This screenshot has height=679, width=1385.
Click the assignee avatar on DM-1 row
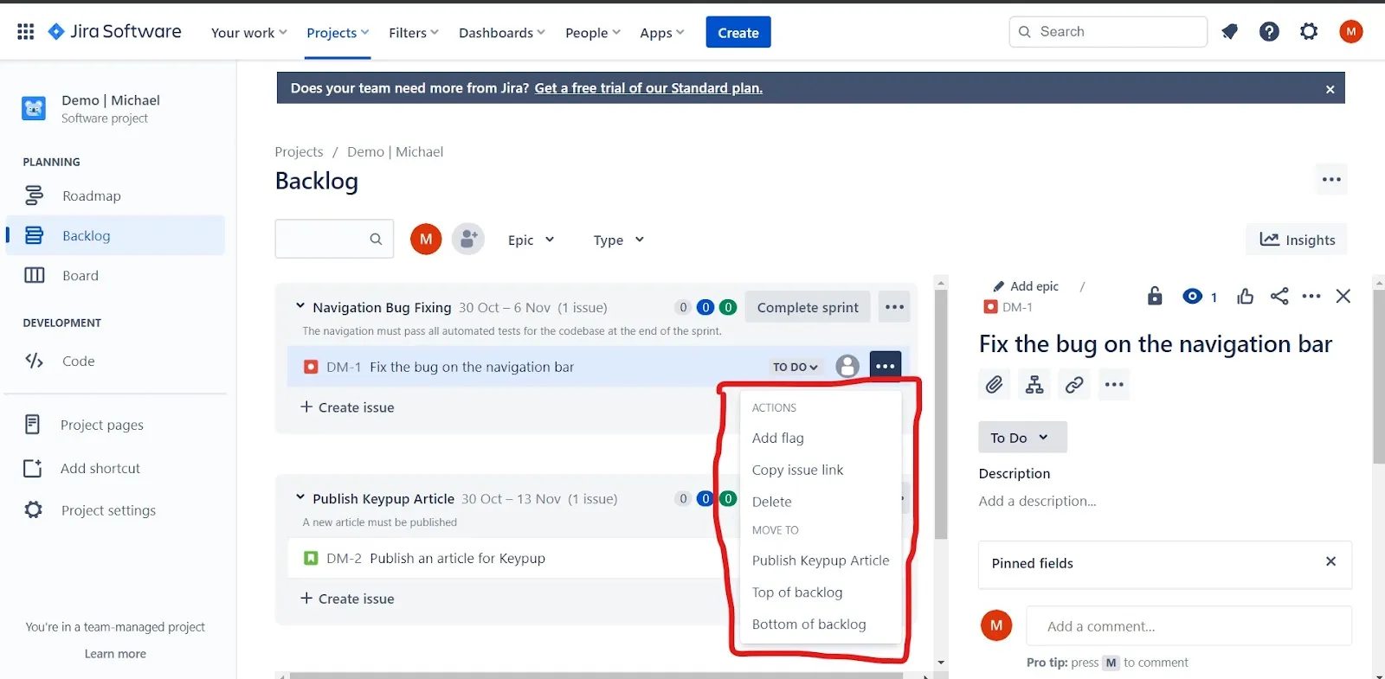[847, 367]
